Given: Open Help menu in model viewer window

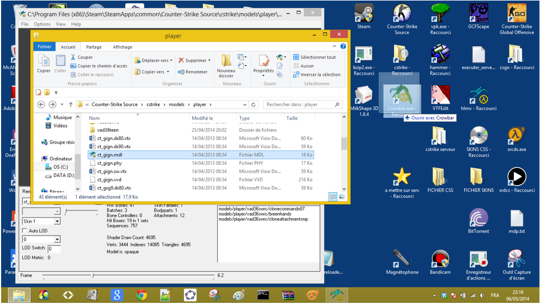Looking at the screenshot, I should tap(76, 24).
